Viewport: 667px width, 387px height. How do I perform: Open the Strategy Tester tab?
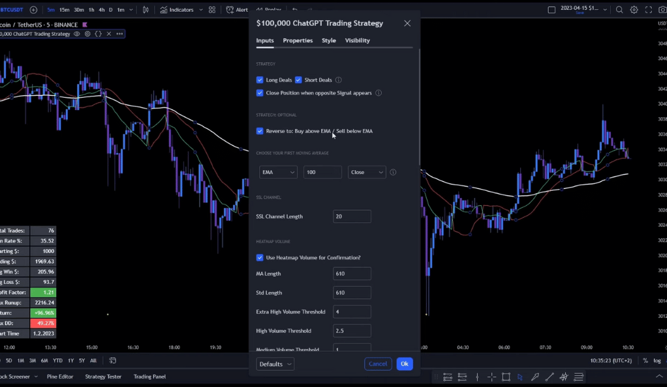click(x=103, y=377)
